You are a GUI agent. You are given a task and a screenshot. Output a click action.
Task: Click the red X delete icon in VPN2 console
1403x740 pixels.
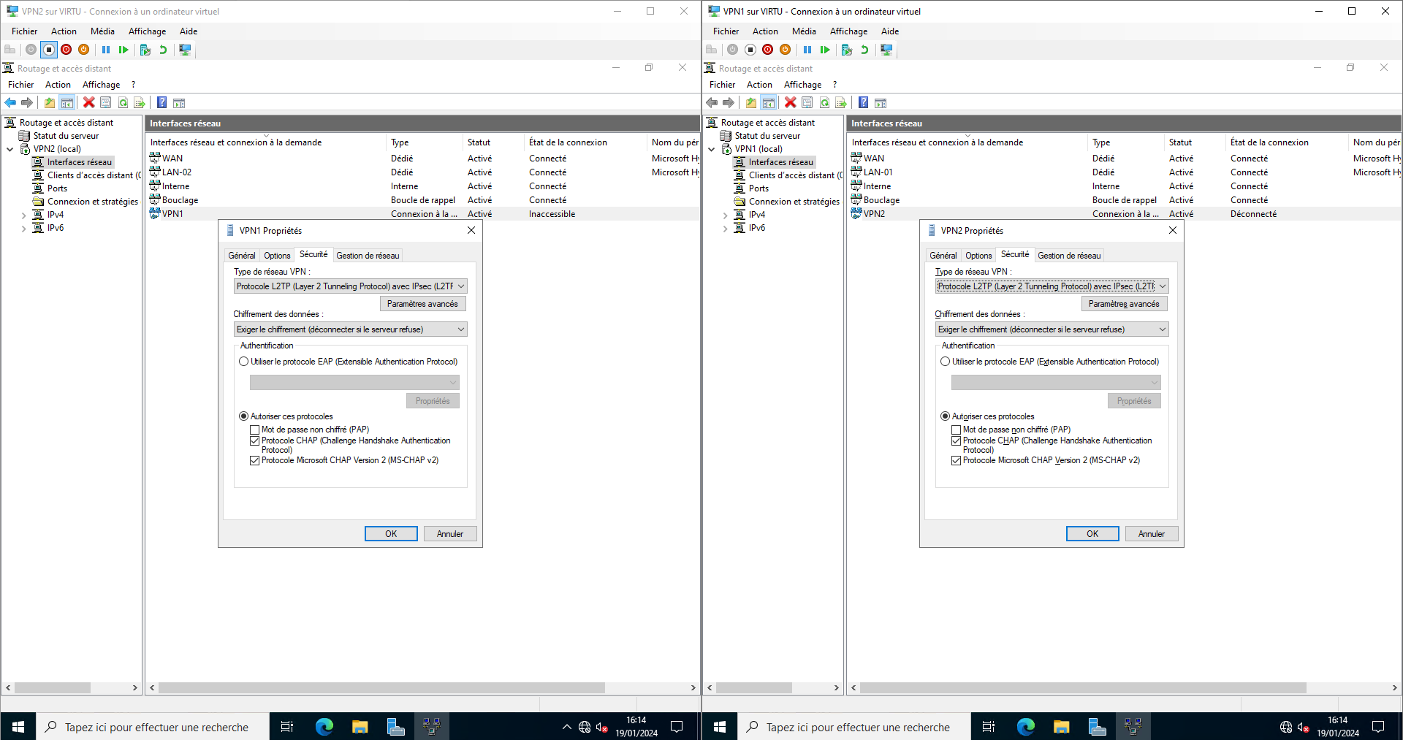click(x=88, y=103)
